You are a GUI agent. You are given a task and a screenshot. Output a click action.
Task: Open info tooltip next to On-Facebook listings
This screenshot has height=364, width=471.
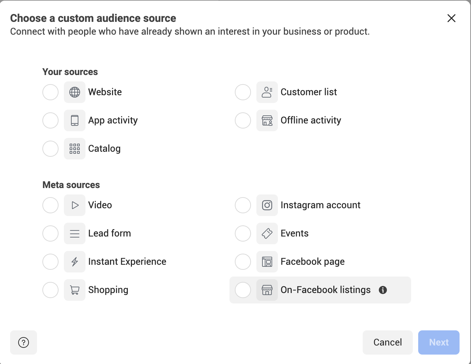(x=383, y=290)
